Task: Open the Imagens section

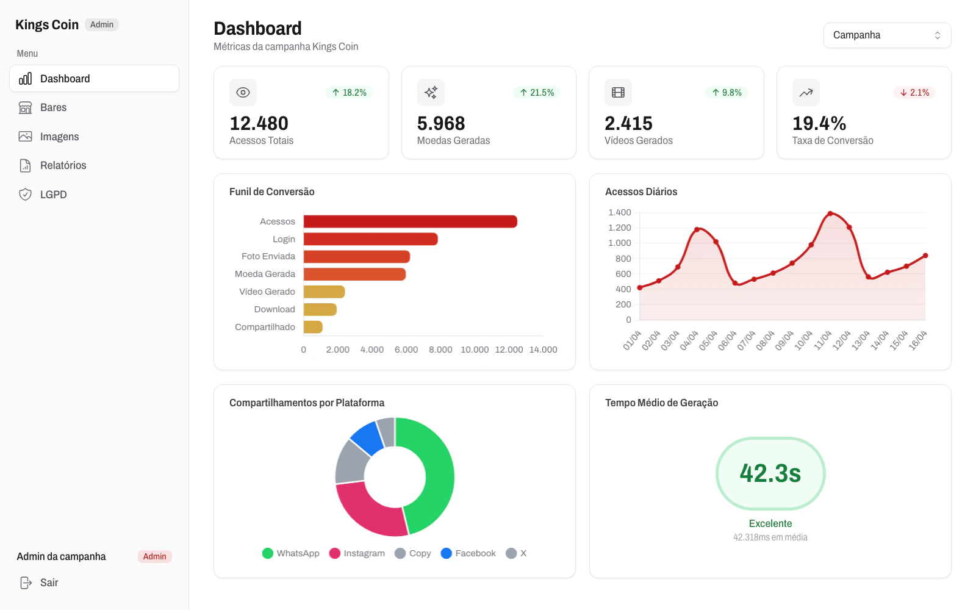Action: pos(94,137)
